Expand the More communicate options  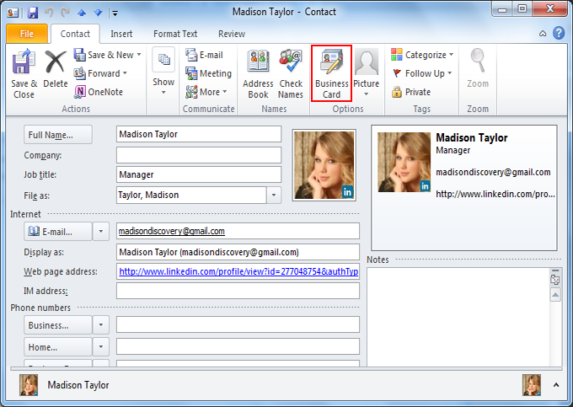pyautogui.click(x=206, y=92)
